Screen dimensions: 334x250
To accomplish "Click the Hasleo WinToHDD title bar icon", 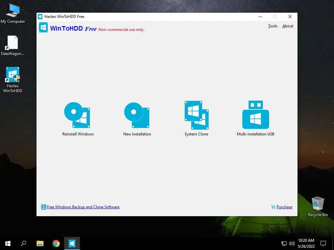I will tap(40, 17).
